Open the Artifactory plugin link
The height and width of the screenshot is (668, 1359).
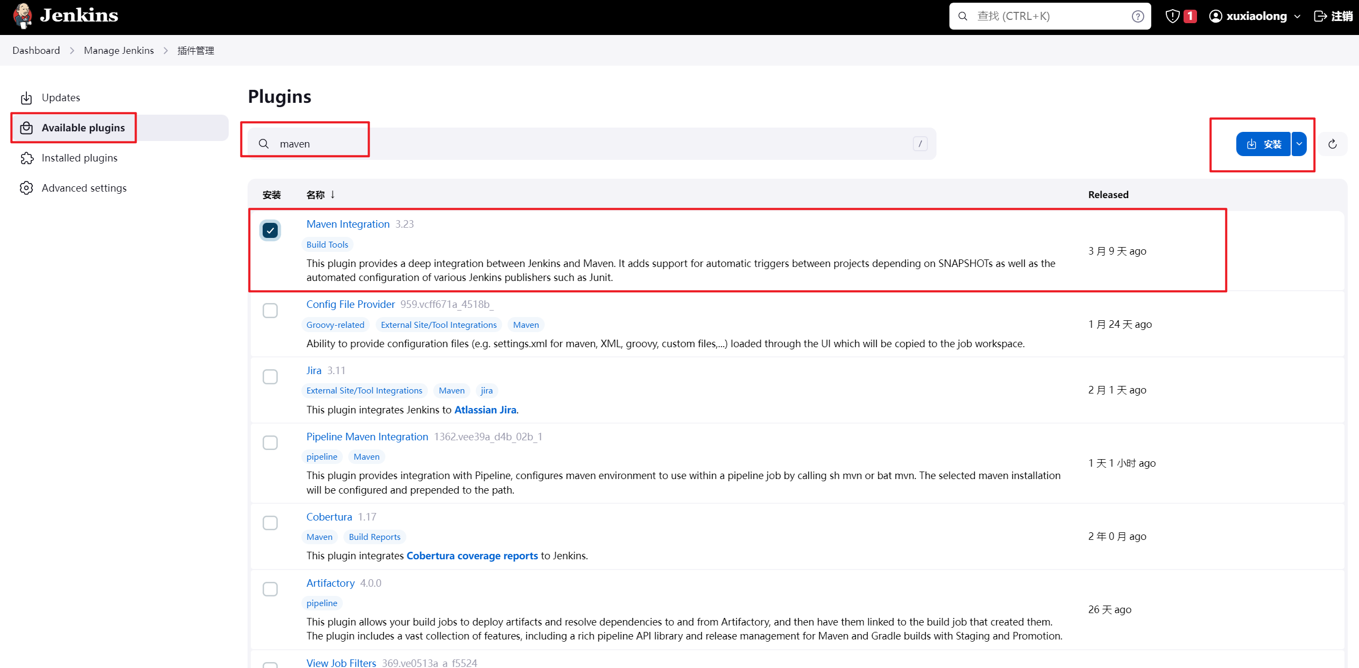(x=330, y=583)
